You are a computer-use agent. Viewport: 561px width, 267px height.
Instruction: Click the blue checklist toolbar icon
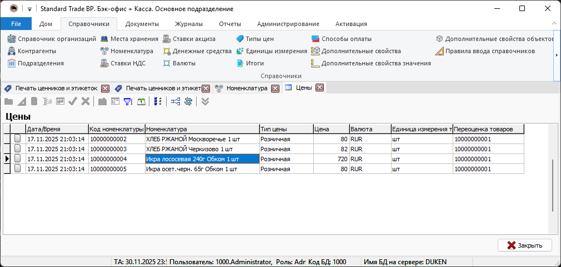(158, 102)
